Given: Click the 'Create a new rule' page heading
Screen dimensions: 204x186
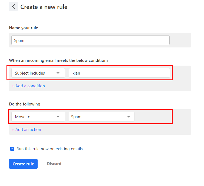Looking at the screenshot, I should [x=44, y=7].
